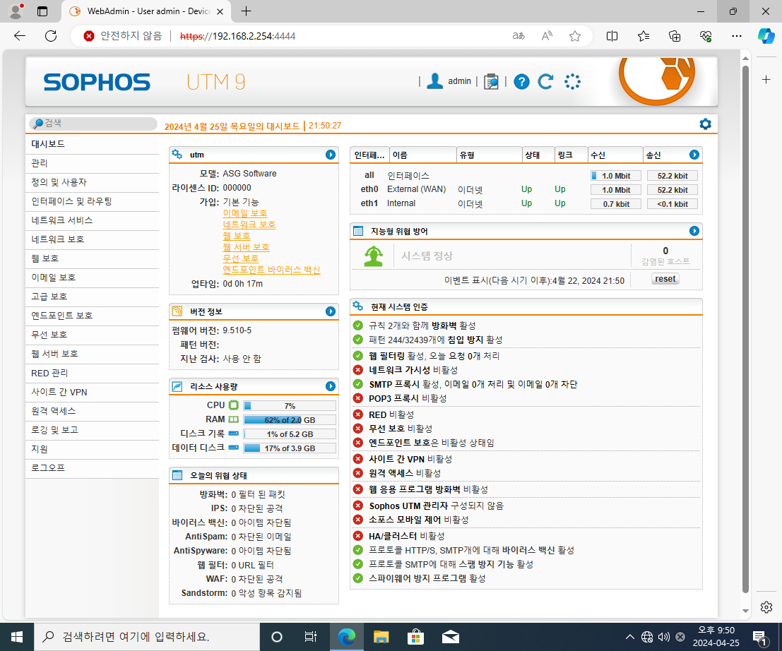Expand the 리소스 사용량 panel arrow

(x=330, y=386)
